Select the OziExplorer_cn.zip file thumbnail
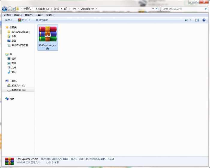Image resolution: width=210 pixels, height=168 pixels. (48, 35)
